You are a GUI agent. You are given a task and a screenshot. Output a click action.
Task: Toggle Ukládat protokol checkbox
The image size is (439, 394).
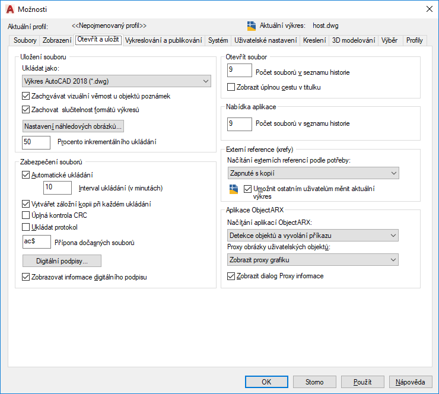pos(26,227)
